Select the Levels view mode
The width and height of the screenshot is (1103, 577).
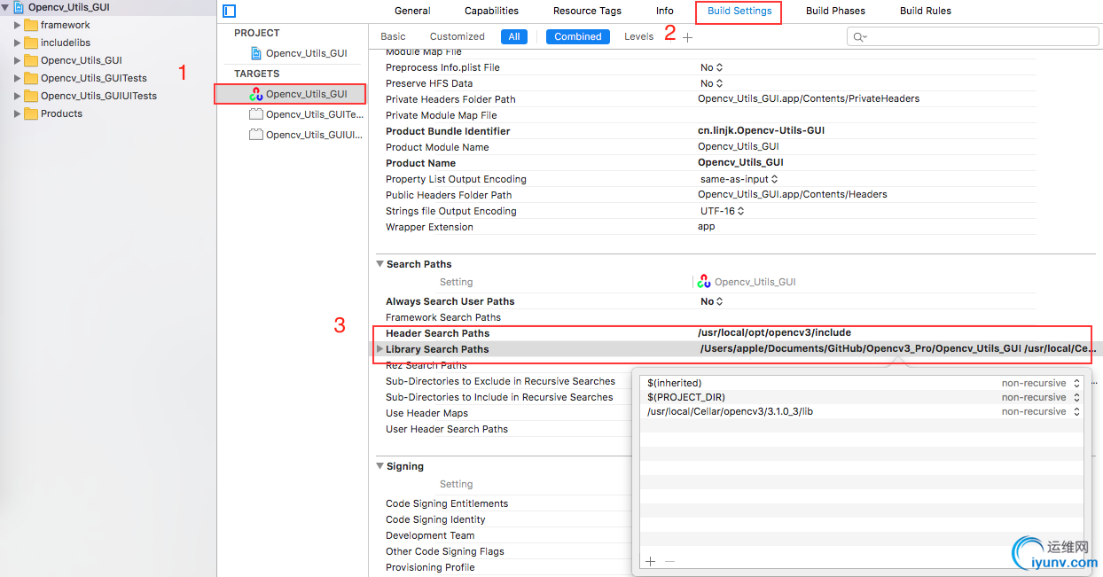pyautogui.click(x=638, y=36)
